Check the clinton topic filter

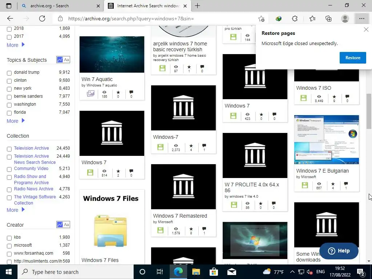(x=9, y=81)
